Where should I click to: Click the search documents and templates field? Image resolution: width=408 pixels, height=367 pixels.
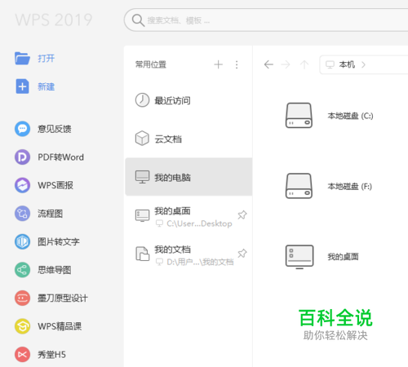(266, 20)
